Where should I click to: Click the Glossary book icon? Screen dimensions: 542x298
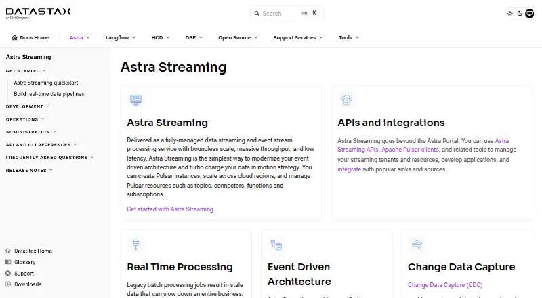(8, 262)
